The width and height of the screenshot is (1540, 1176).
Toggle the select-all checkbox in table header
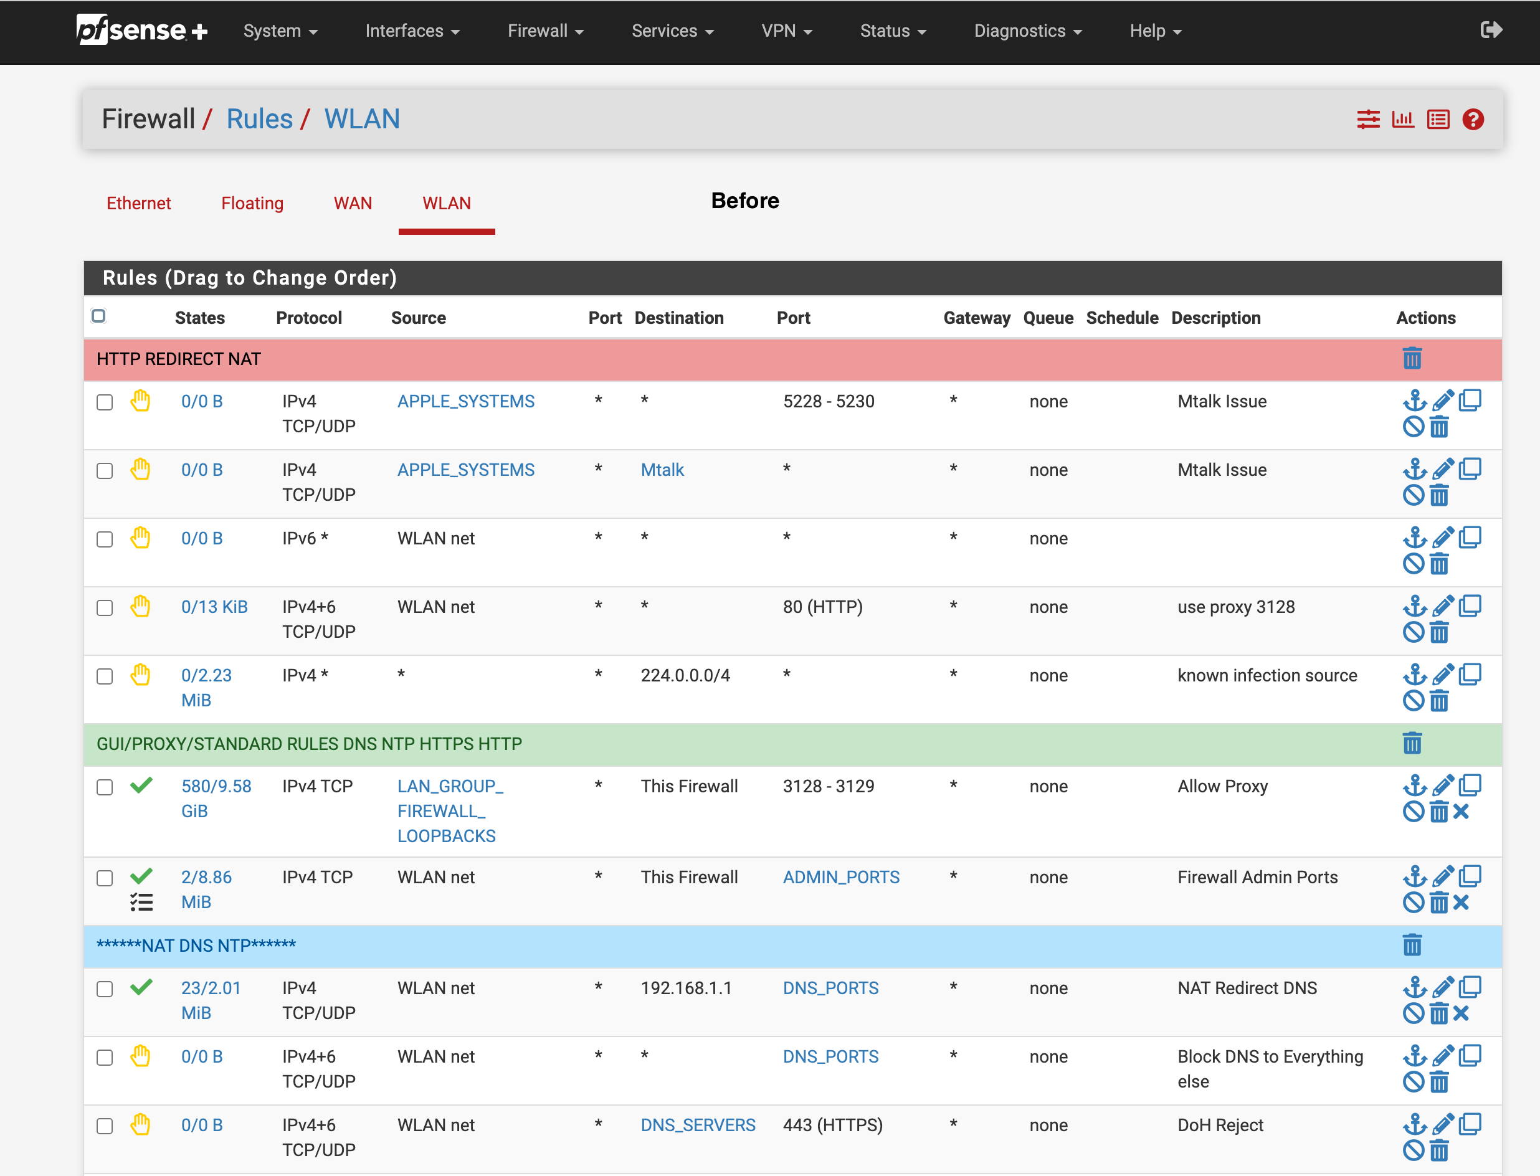tap(98, 316)
